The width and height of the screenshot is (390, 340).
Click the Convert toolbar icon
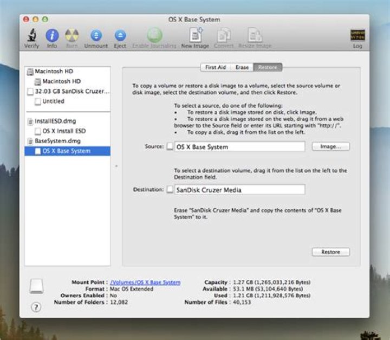224,35
